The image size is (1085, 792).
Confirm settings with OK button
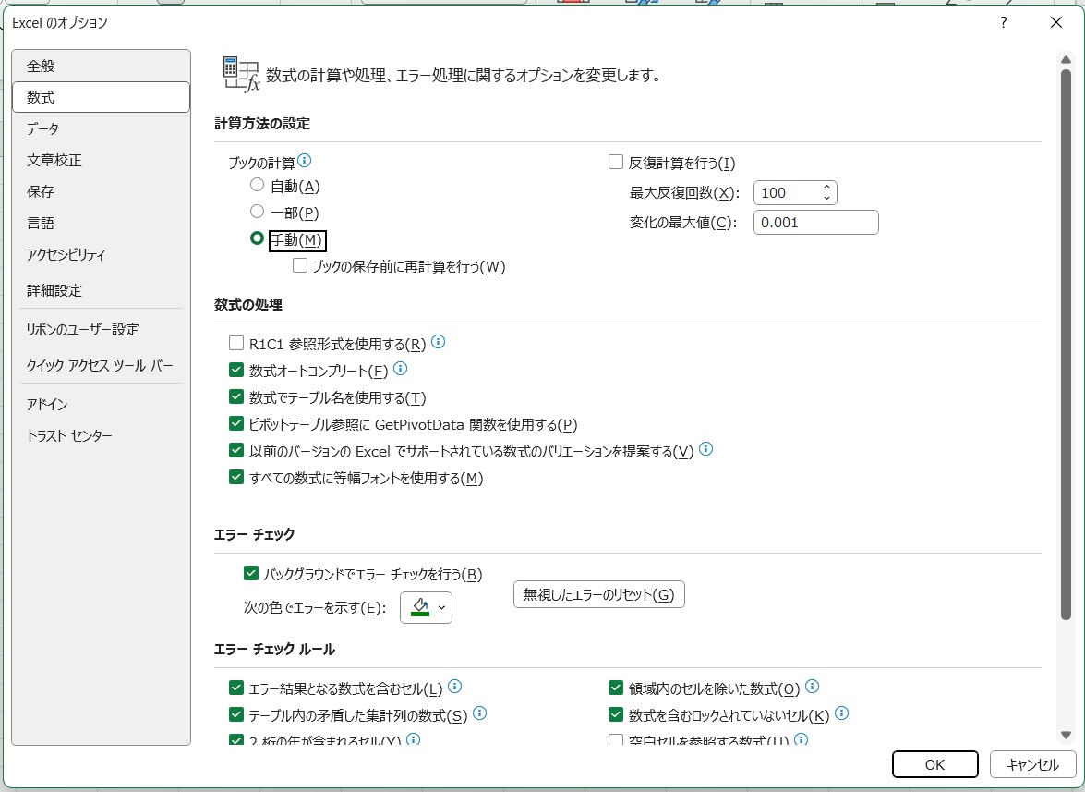pyautogui.click(x=934, y=764)
